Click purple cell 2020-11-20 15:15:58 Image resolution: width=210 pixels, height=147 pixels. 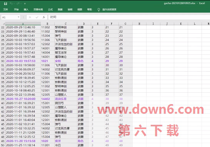pyautogui.click(x=23, y=141)
